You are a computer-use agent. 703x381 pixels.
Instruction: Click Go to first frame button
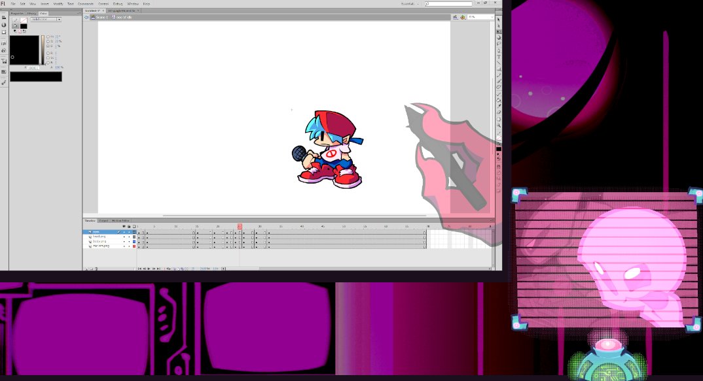pos(140,269)
